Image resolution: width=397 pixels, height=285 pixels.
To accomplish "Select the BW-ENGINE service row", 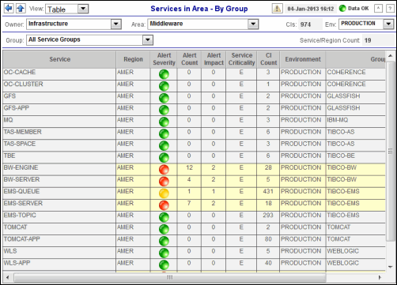I will coord(195,169).
